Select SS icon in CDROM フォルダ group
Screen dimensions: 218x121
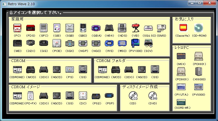pos(155,69)
